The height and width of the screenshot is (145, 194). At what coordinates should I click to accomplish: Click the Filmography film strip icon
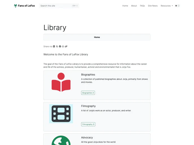61,114
